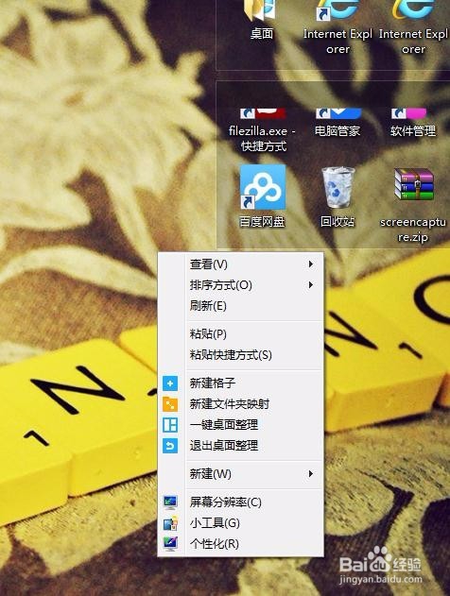The image size is (450, 596).
Task: Select the filezilla.exe shortcut icon
Action: 263,113
